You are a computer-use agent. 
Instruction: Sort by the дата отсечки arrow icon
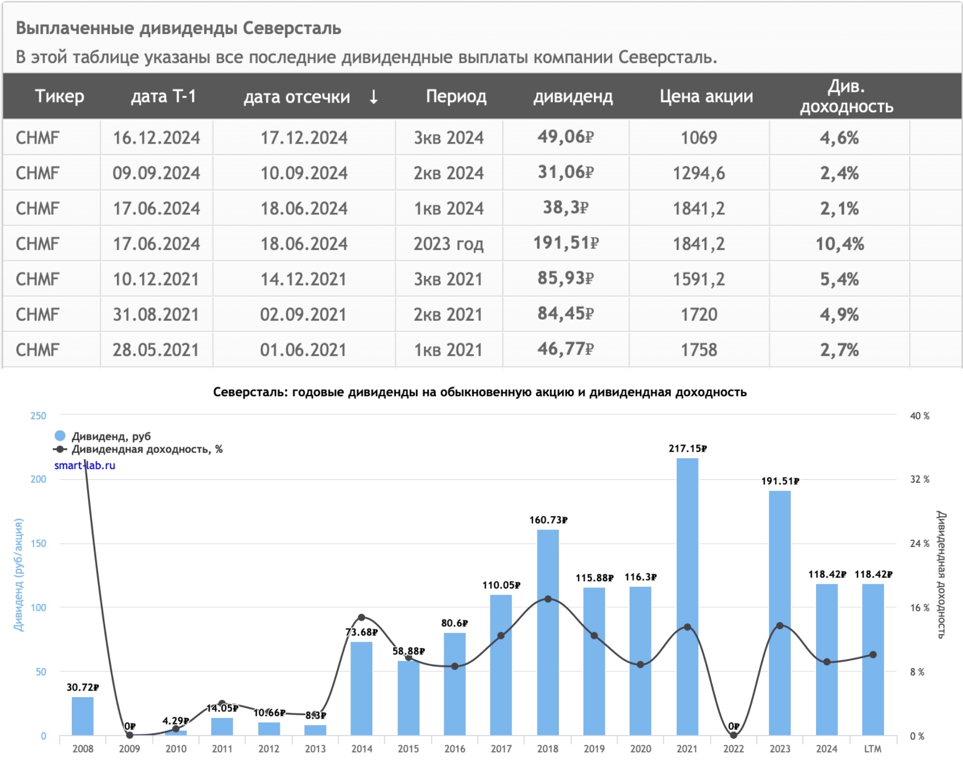click(x=373, y=97)
